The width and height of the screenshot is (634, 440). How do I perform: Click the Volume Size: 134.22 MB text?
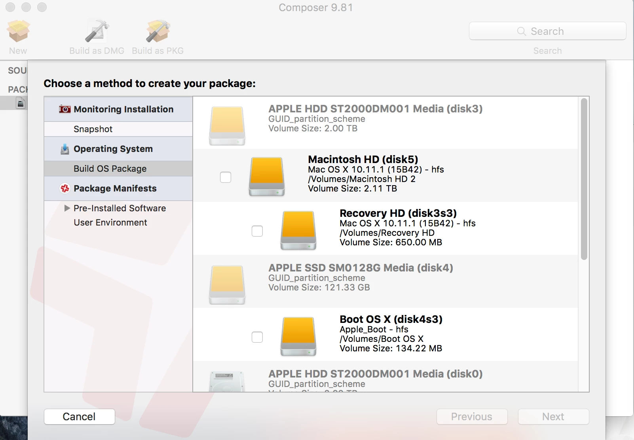click(391, 348)
